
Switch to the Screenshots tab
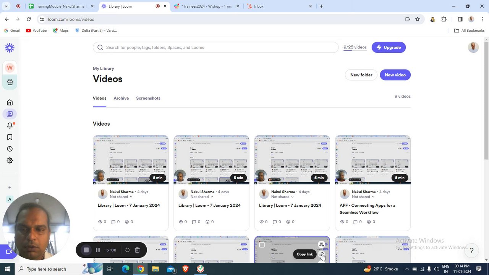[x=148, y=98]
